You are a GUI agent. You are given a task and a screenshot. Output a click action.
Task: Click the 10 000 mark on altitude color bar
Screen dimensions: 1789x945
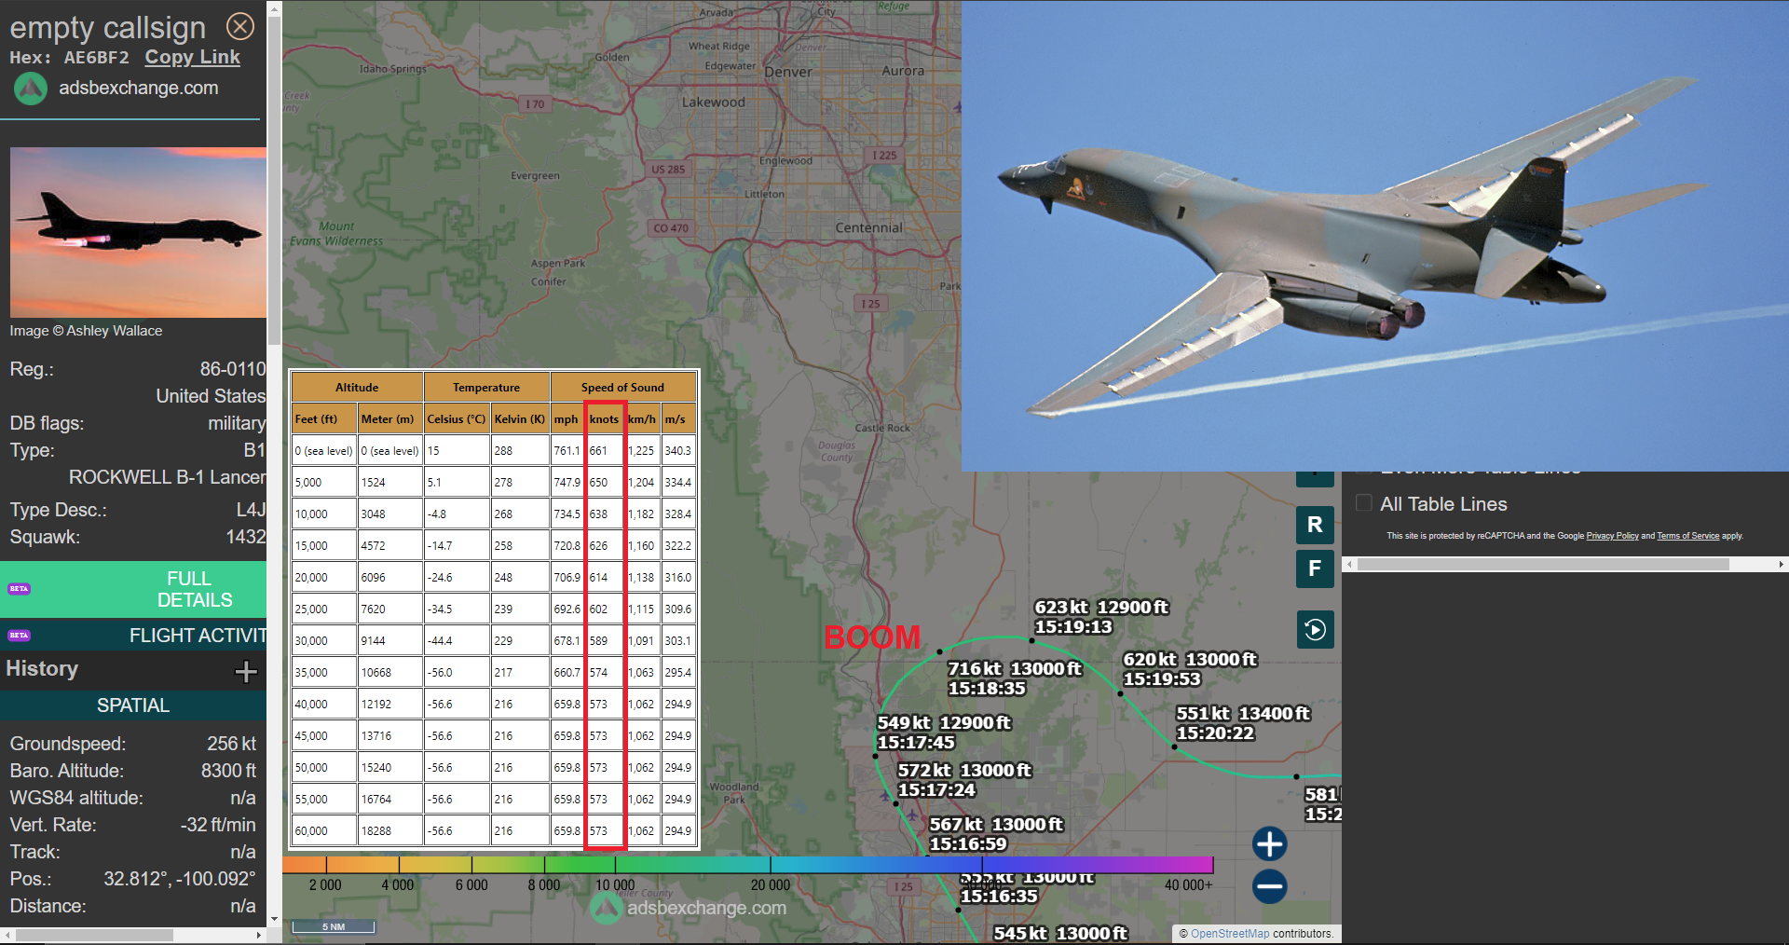click(x=615, y=884)
